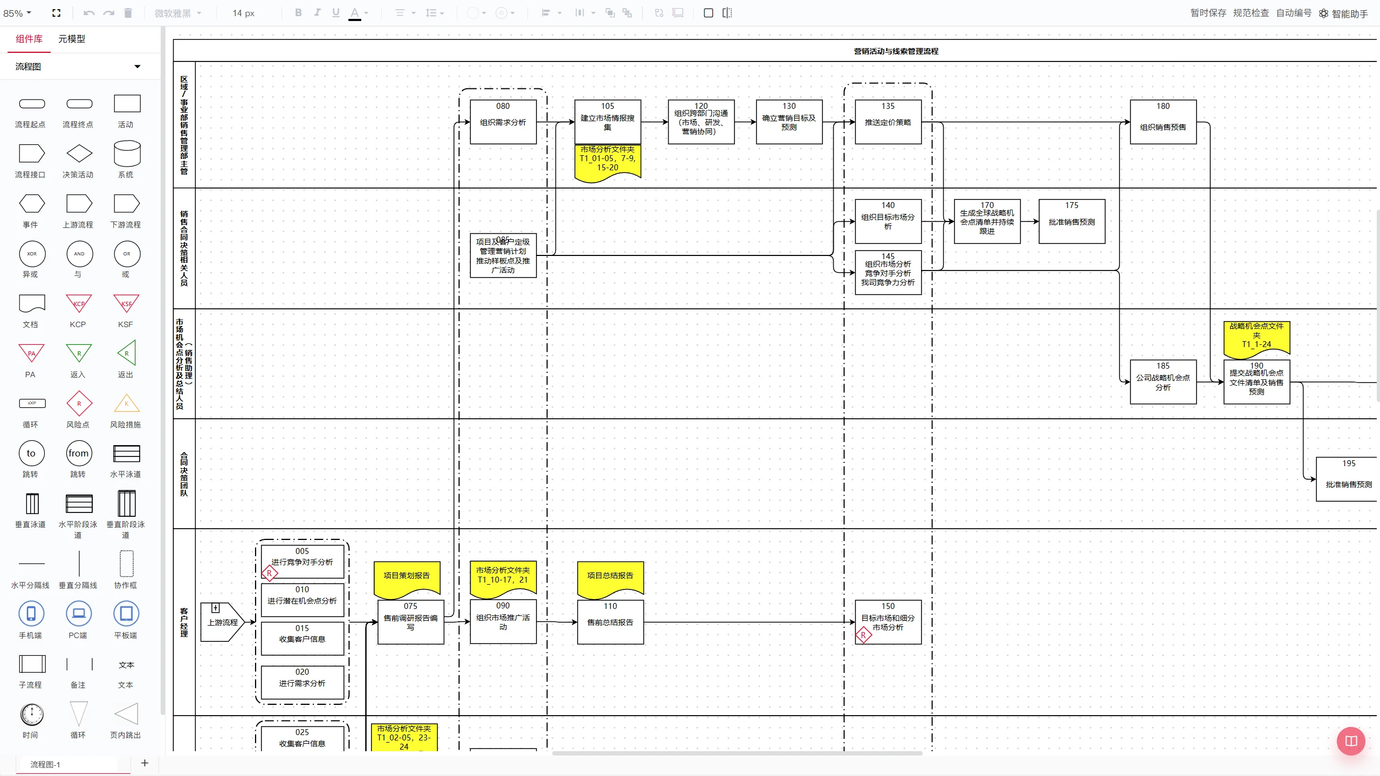Viewport: 1380px width, 776px height.
Task: Select the 事件 hexagon shape
Action: 32,204
